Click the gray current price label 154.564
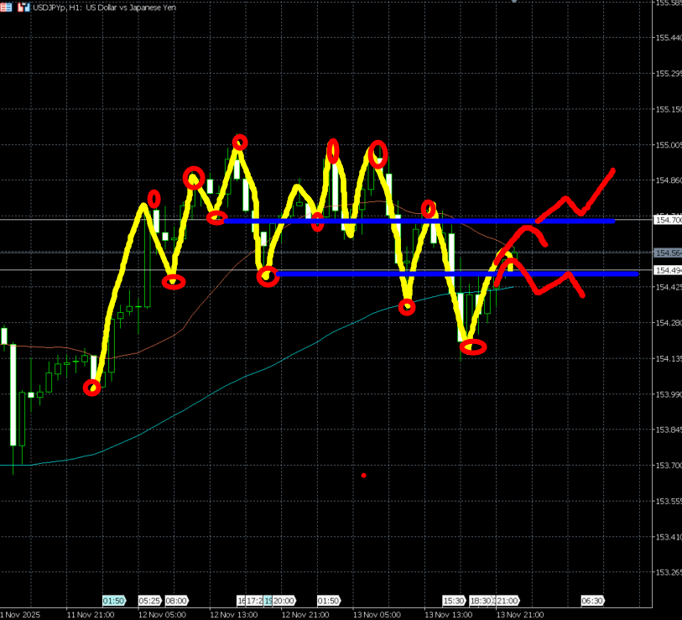This screenshot has width=682, height=620. [668, 253]
